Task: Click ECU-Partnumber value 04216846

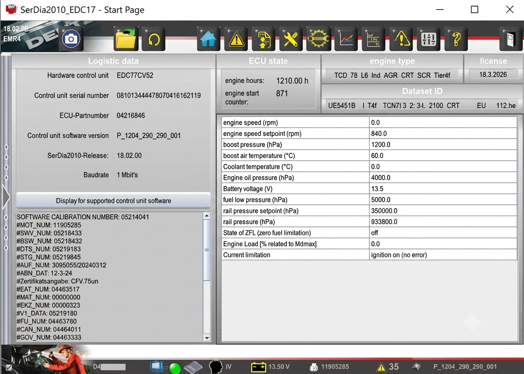Action: coord(130,116)
